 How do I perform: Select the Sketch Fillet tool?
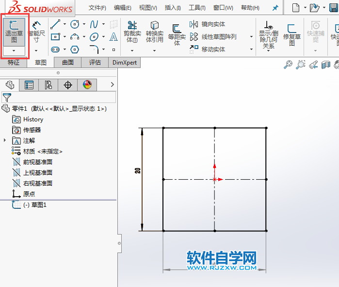[94, 50]
